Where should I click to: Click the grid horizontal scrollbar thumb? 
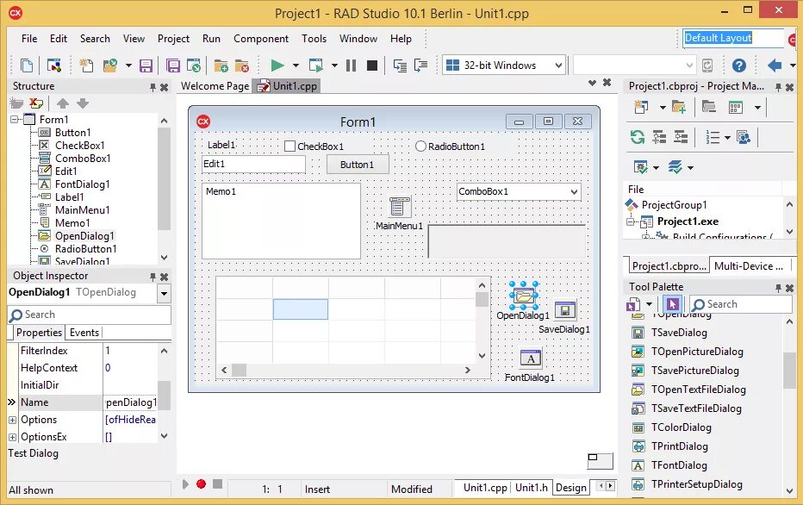(x=239, y=370)
